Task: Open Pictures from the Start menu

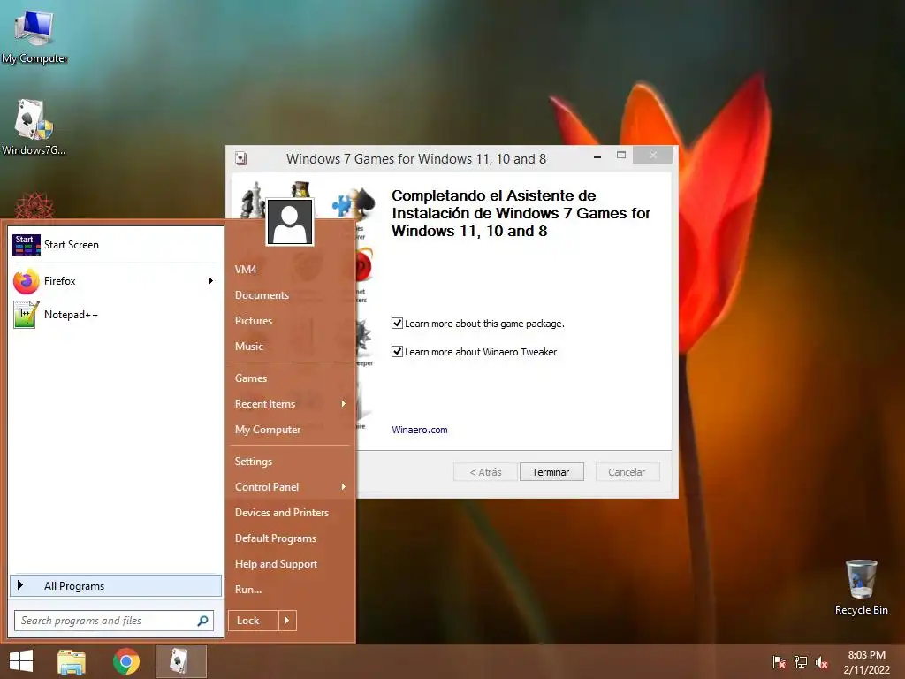Action: (x=254, y=320)
